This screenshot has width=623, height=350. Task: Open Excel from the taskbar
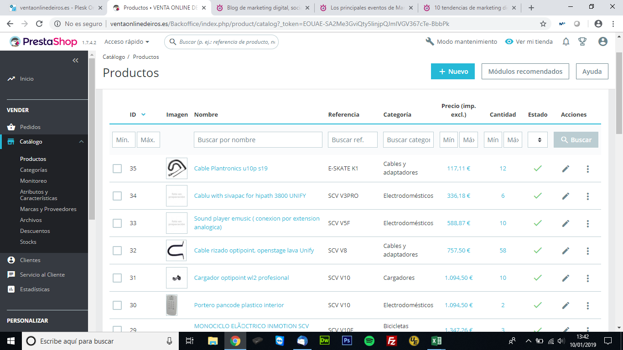coord(436,341)
